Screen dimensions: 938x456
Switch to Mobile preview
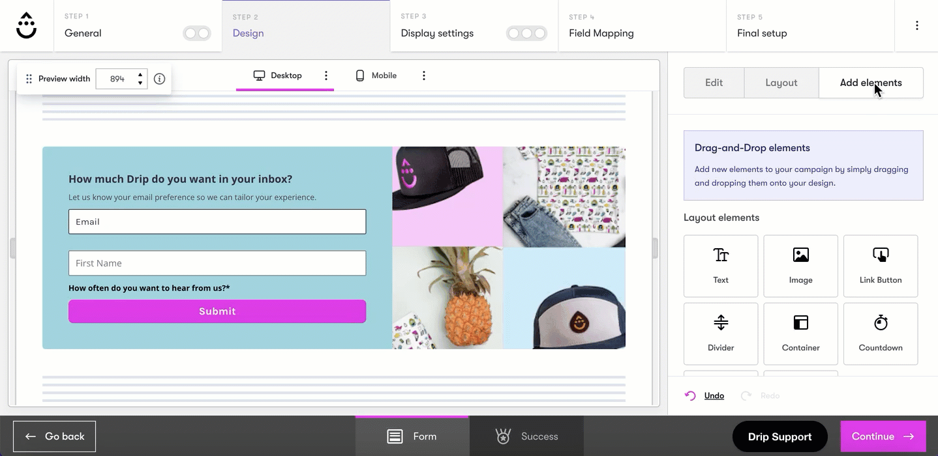pyautogui.click(x=376, y=76)
